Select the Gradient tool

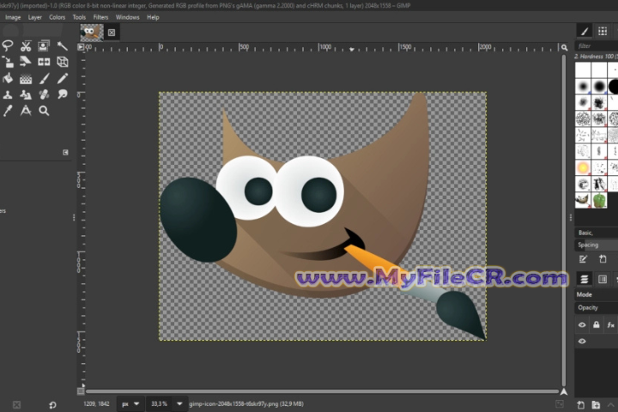click(26, 78)
